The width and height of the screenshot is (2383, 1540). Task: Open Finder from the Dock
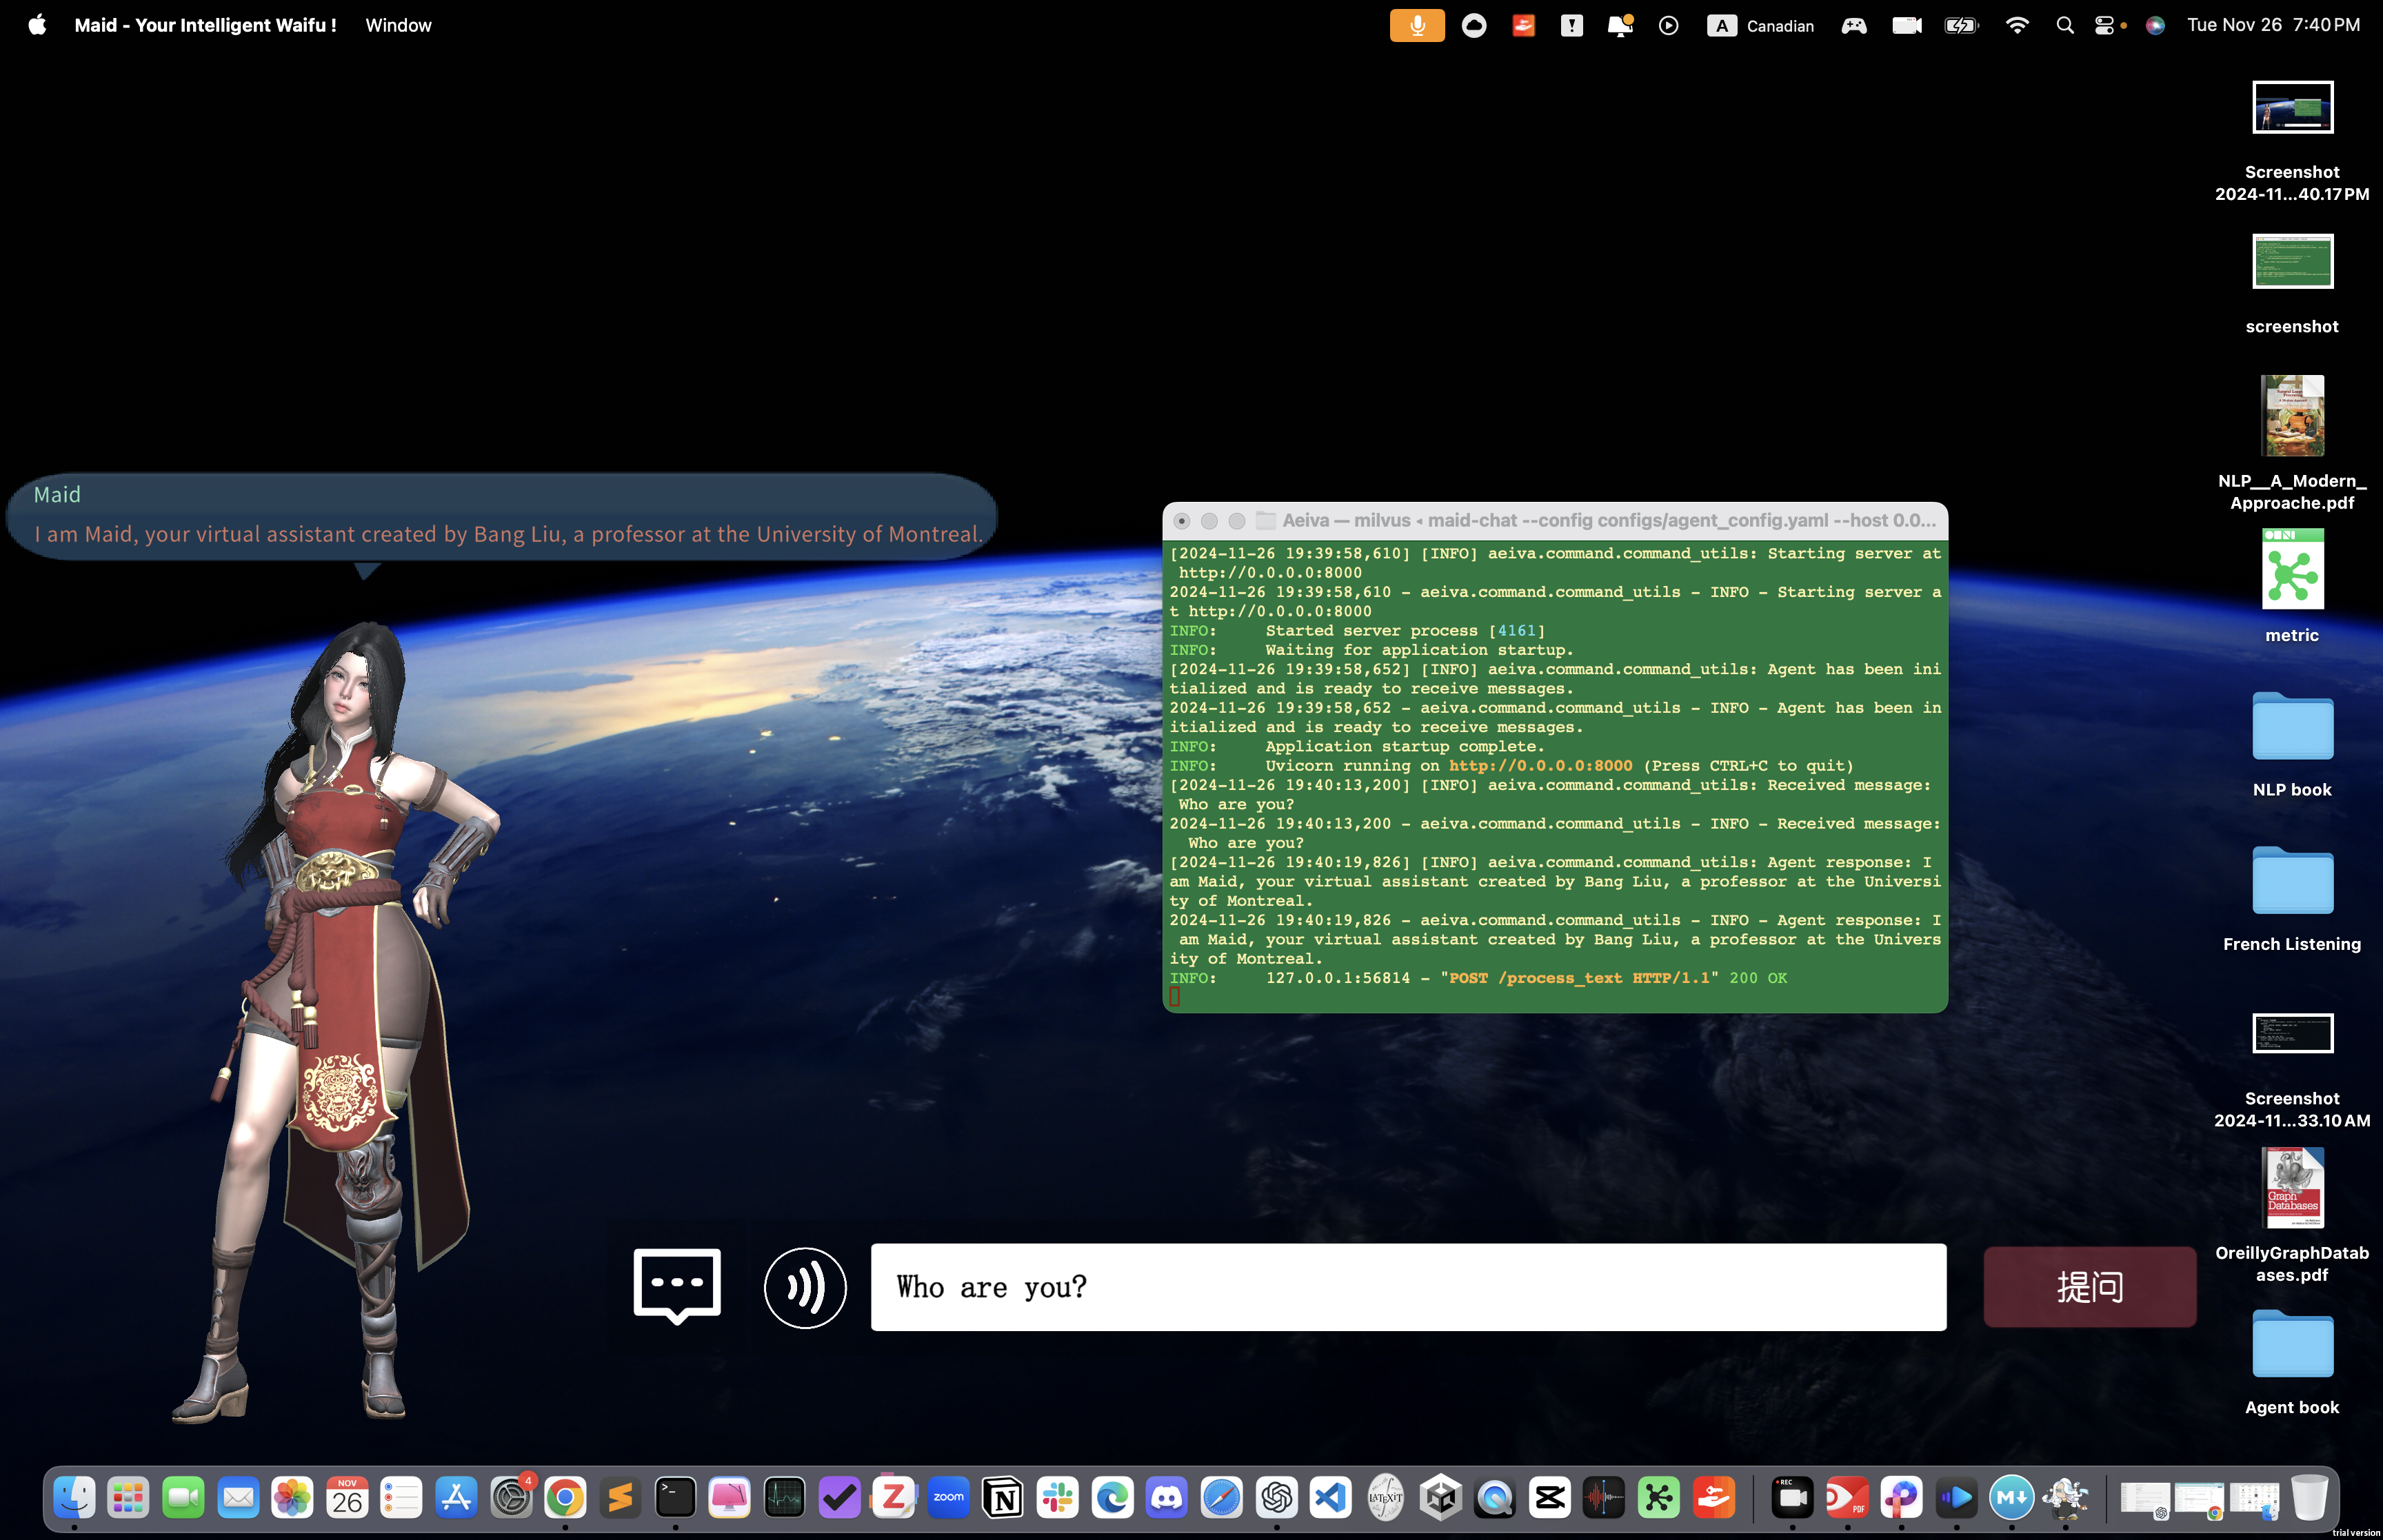(74, 1497)
